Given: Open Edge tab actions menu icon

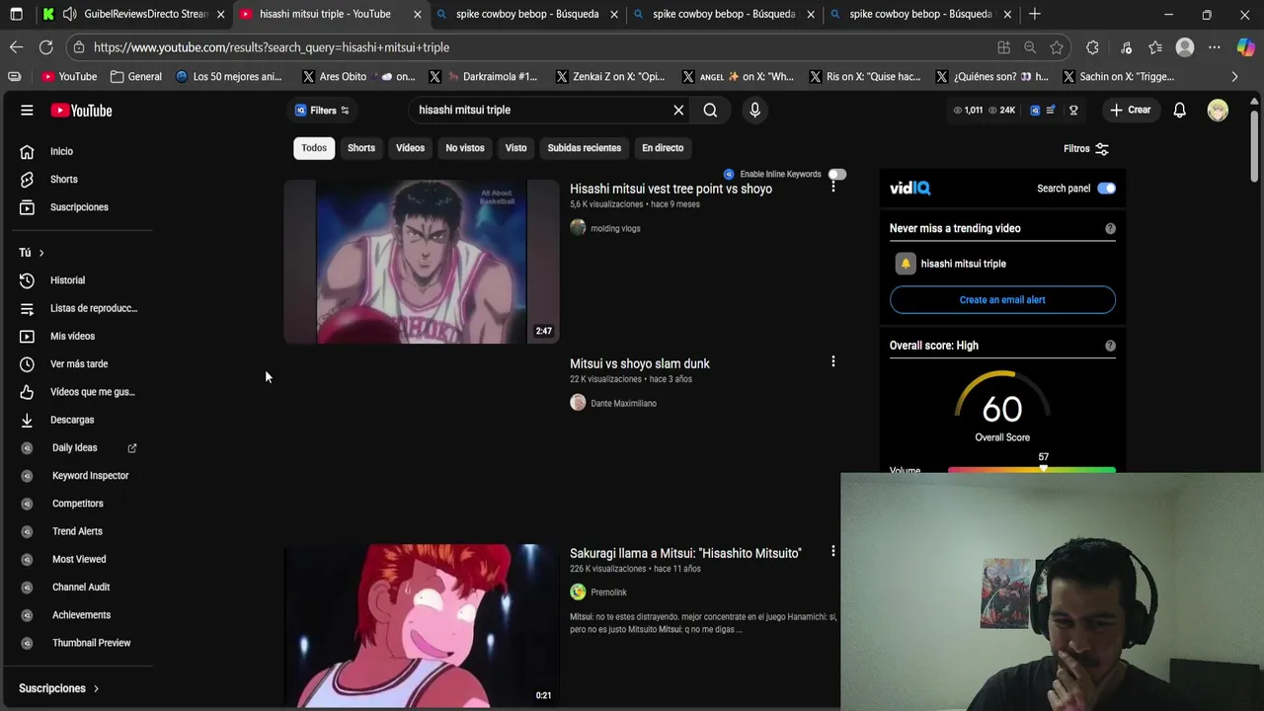Looking at the screenshot, I should click(x=16, y=14).
